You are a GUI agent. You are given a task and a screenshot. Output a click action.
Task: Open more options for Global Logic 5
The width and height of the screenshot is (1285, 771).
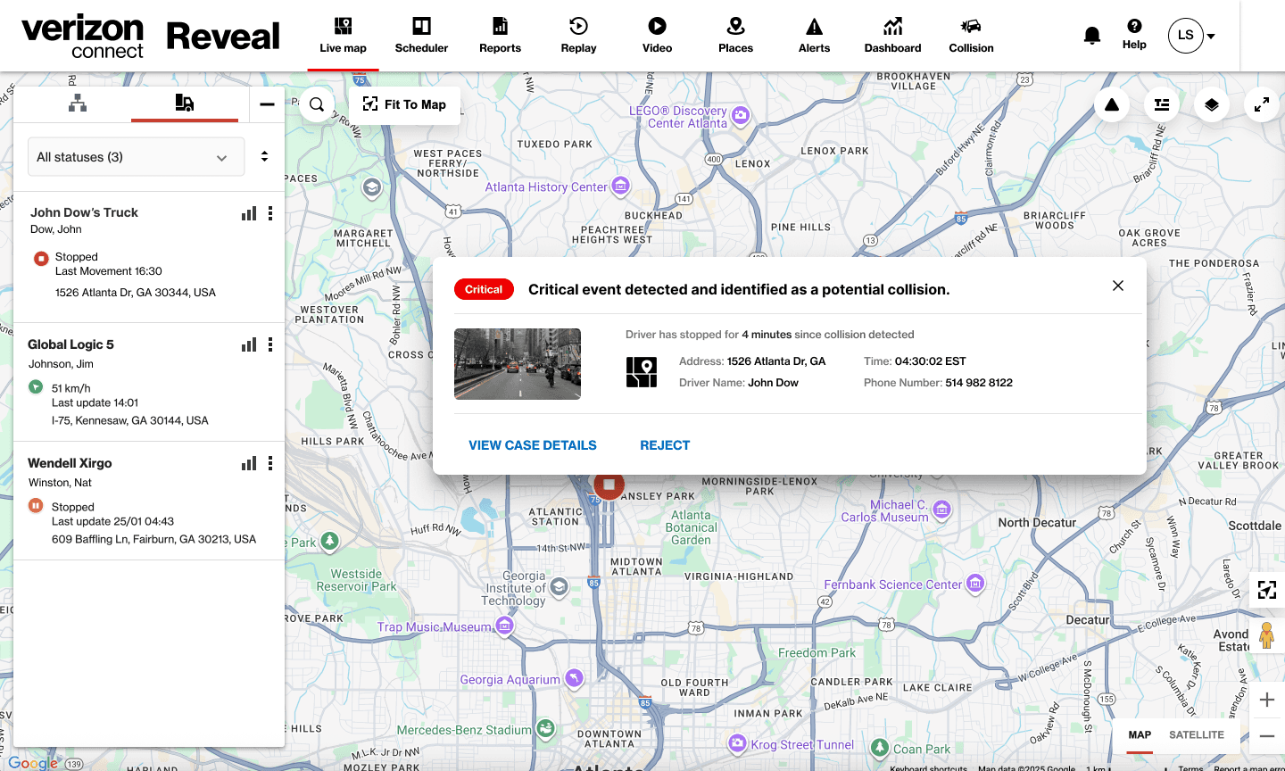point(269,344)
